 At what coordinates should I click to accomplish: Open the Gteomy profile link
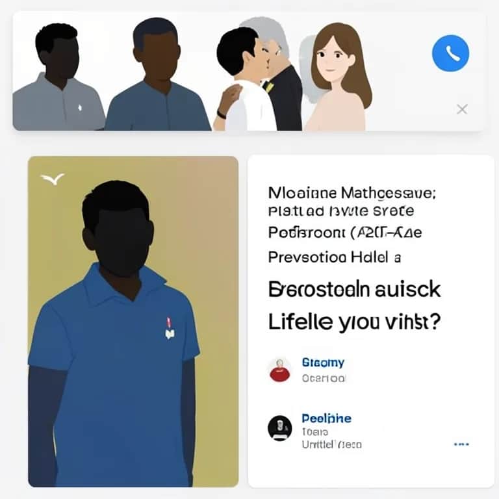[323, 363]
